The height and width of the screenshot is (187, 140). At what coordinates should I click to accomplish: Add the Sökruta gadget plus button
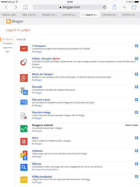coord(136,164)
